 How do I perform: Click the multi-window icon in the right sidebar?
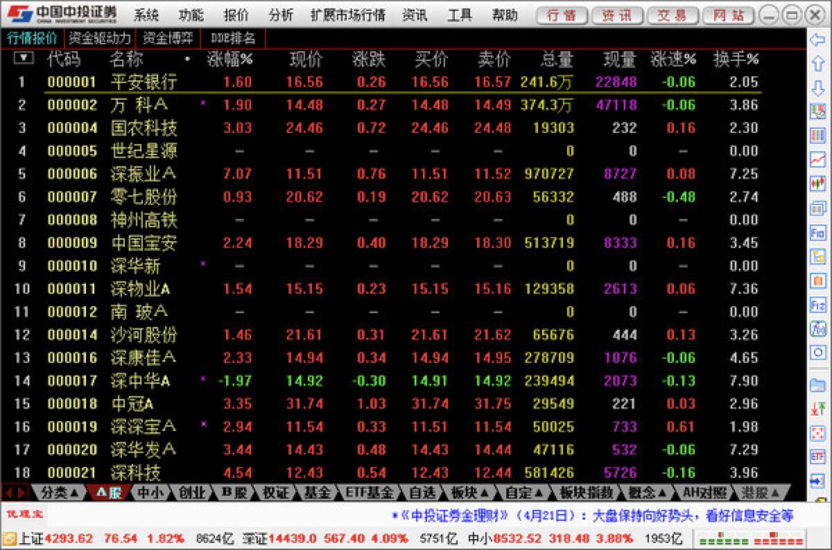[818, 208]
